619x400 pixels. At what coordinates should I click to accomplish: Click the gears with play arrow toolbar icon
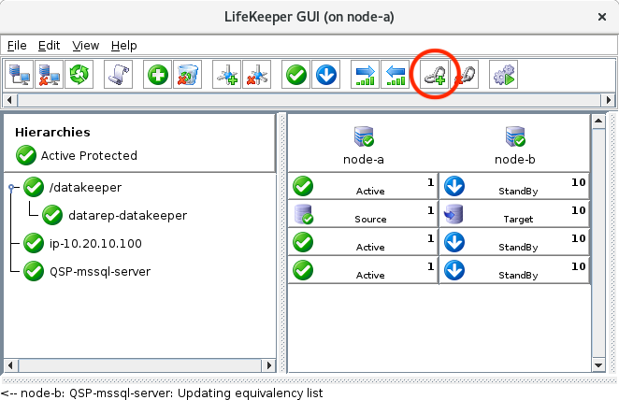click(x=503, y=74)
